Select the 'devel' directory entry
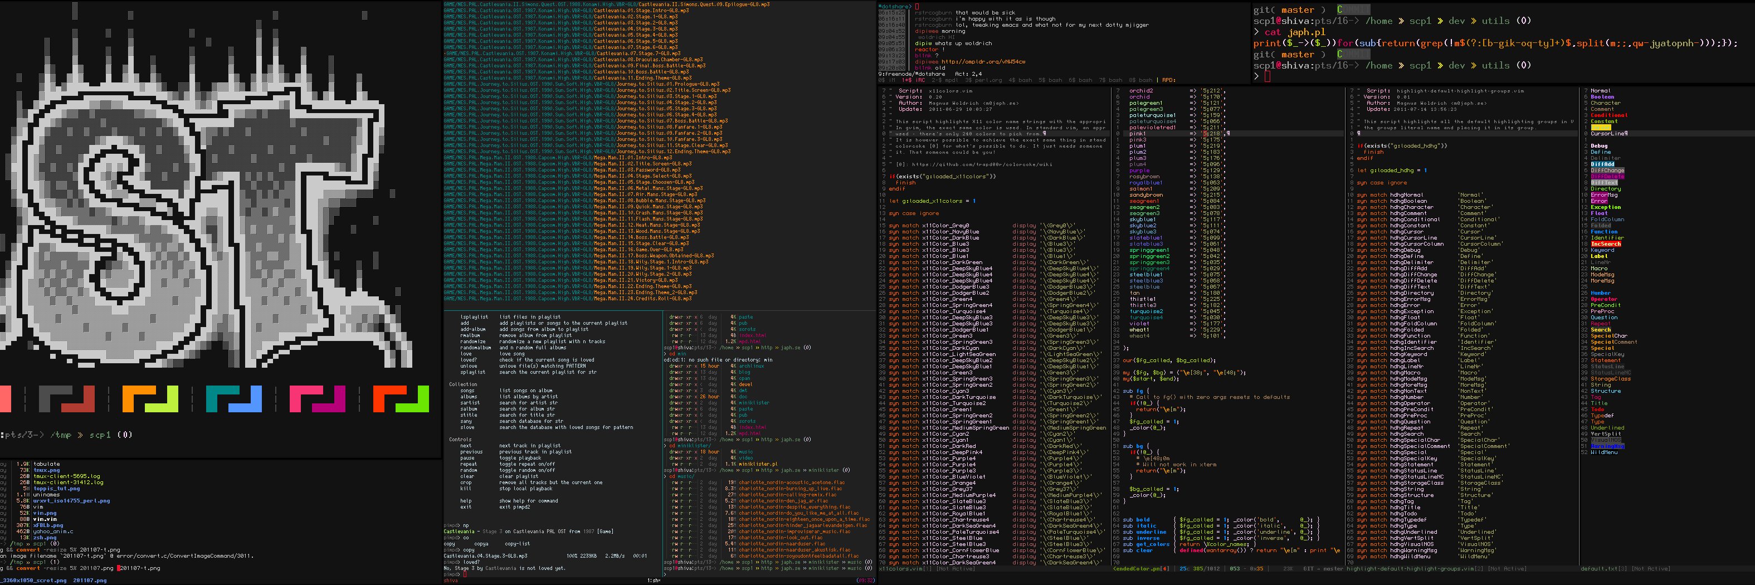Screen dimensions: 1755x585 coord(746,384)
